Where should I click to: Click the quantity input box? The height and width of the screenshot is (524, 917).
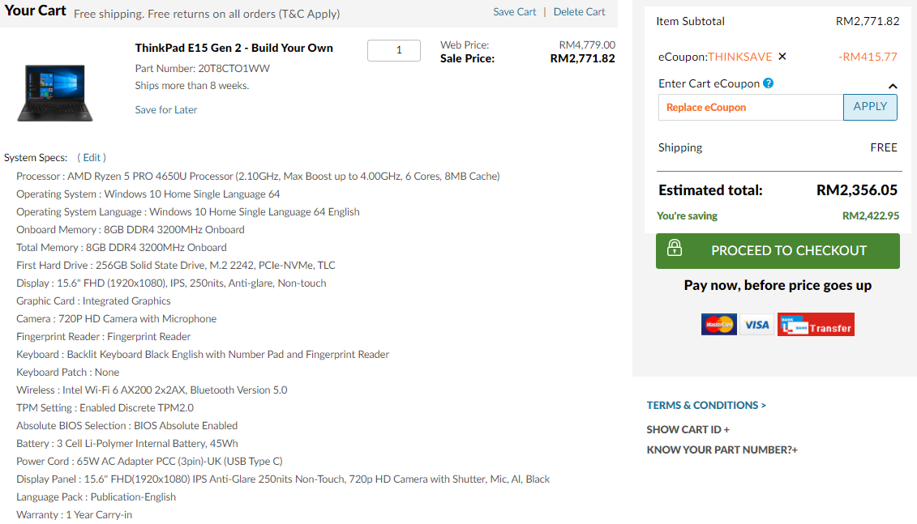tap(394, 50)
